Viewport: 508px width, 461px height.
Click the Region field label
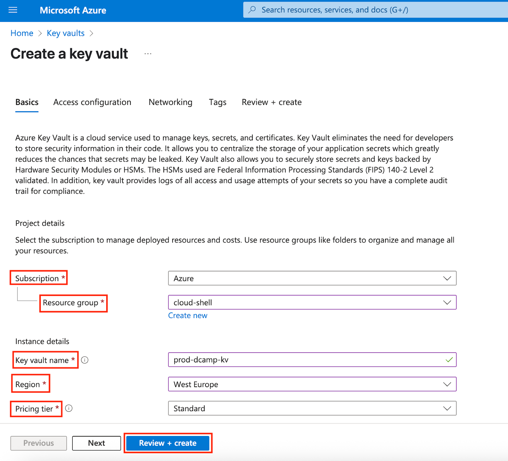pos(28,384)
